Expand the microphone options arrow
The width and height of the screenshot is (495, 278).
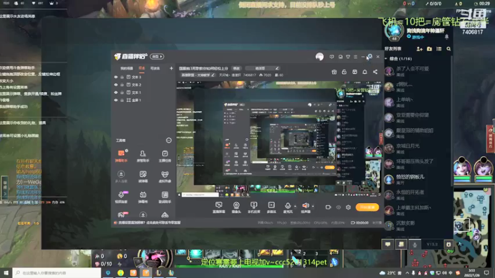point(295,206)
